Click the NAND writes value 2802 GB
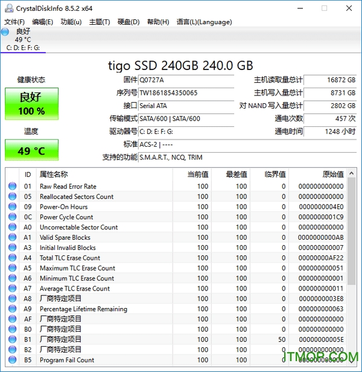This screenshot has width=362, height=372. coord(330,106)
